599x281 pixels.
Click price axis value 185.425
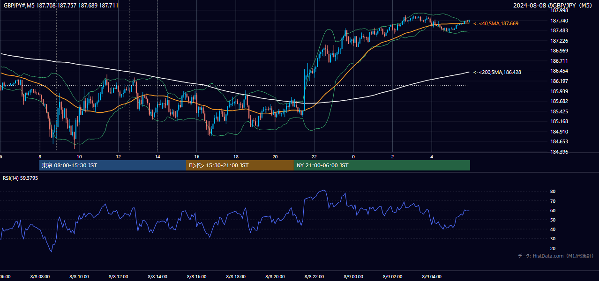tap(559, 111)
